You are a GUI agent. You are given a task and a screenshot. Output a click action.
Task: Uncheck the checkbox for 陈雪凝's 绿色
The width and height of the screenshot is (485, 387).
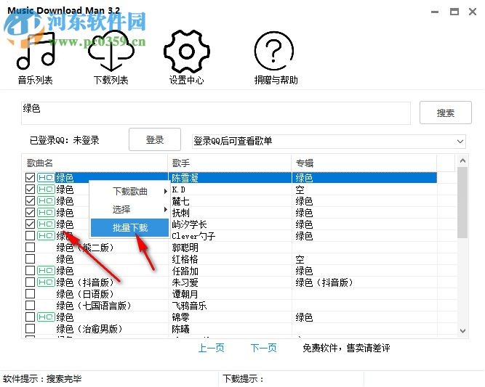point(30,178)
